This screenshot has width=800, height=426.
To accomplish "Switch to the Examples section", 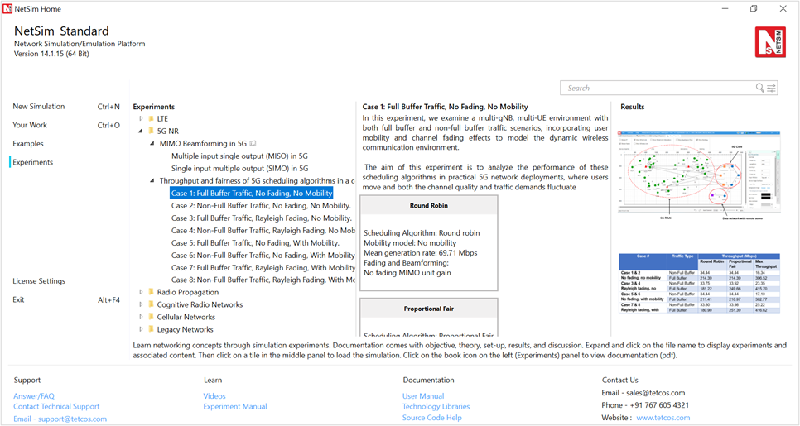I will (28, 144).
